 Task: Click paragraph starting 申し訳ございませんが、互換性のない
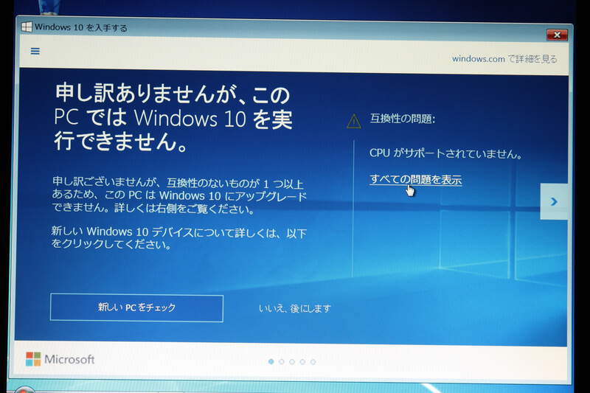point(179,195)
